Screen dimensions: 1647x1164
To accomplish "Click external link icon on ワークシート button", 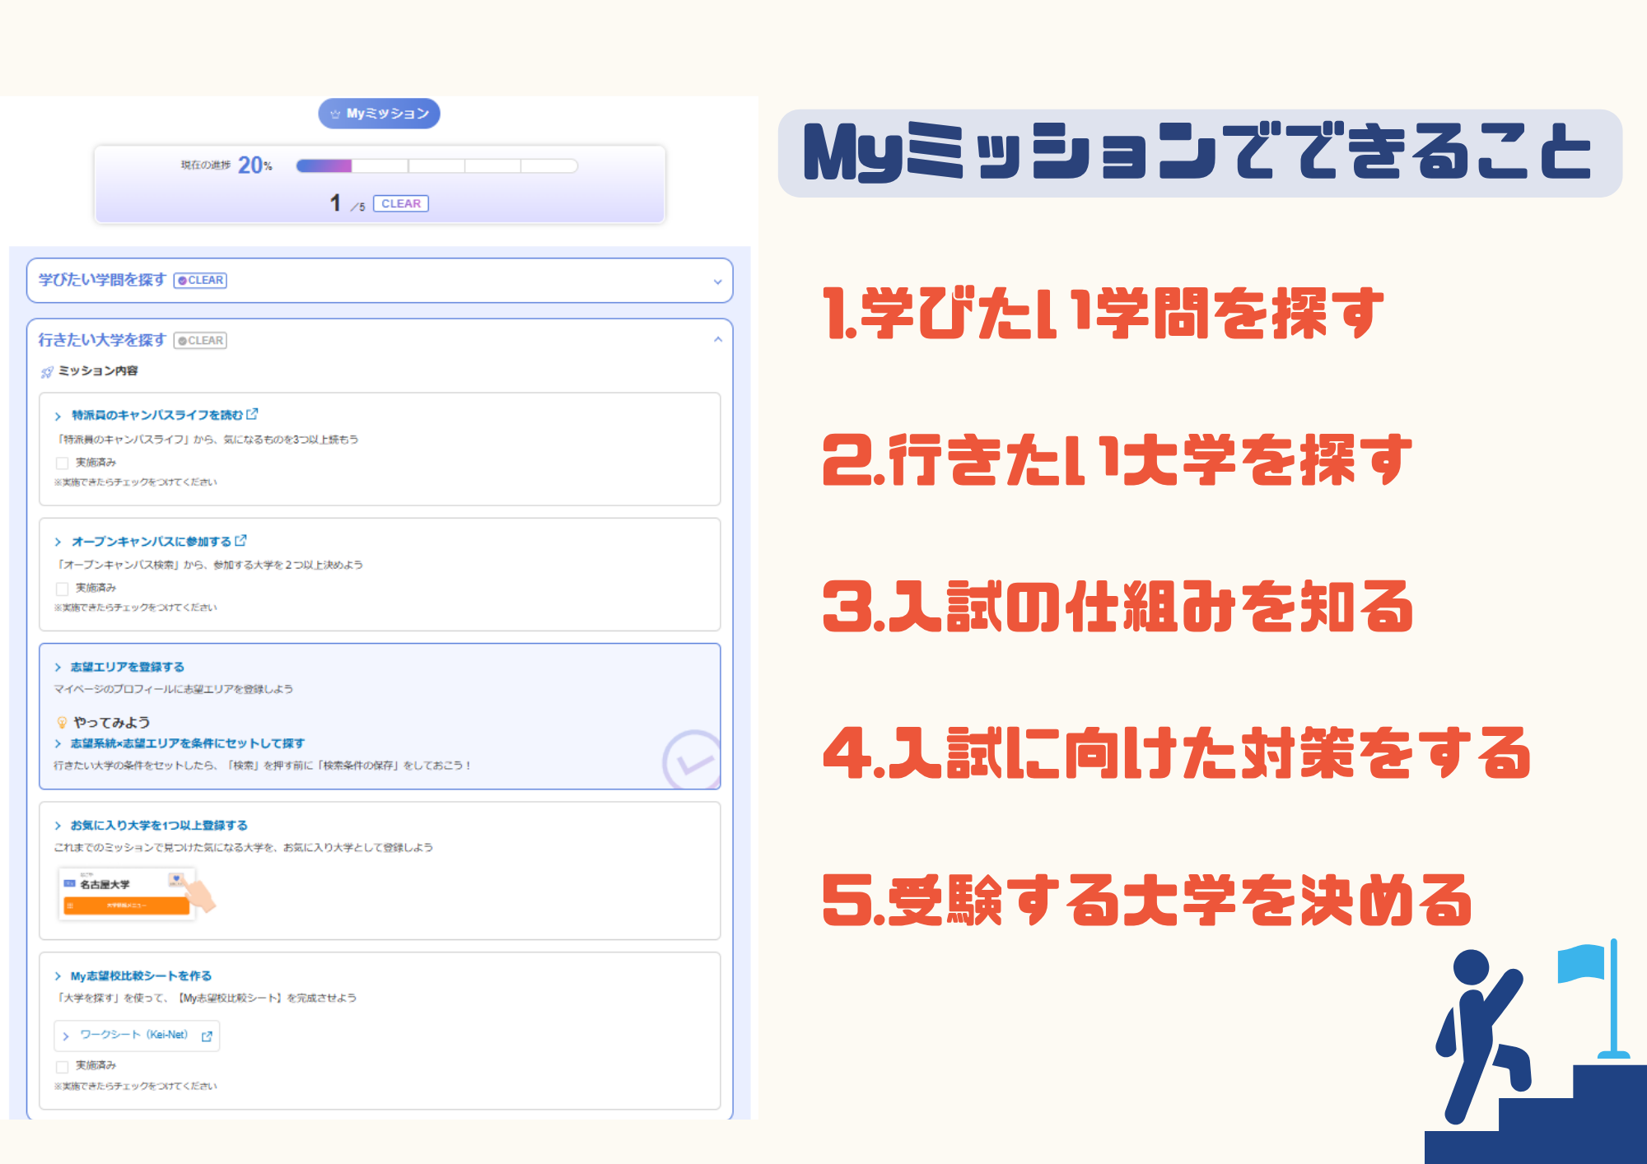I will click(x=207, y=1036).
